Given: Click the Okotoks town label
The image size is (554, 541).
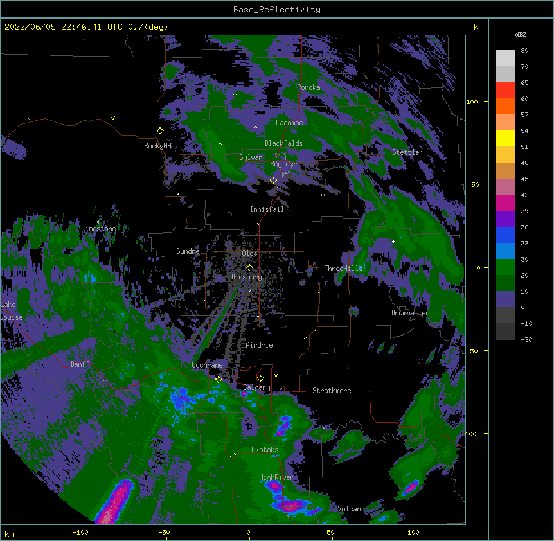Looking at the screenshot, I should tap(265, 450).
